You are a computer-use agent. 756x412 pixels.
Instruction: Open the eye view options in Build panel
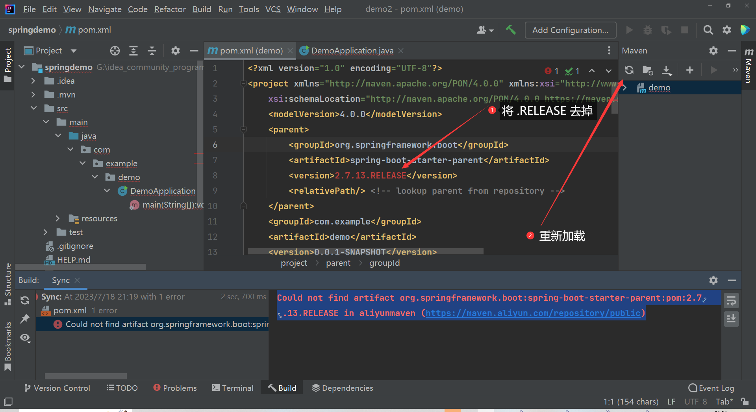pos(25,338)
